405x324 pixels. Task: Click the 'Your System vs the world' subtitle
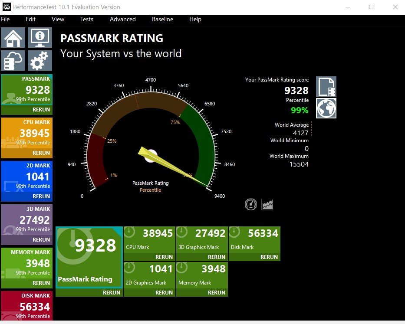[121, 54]
